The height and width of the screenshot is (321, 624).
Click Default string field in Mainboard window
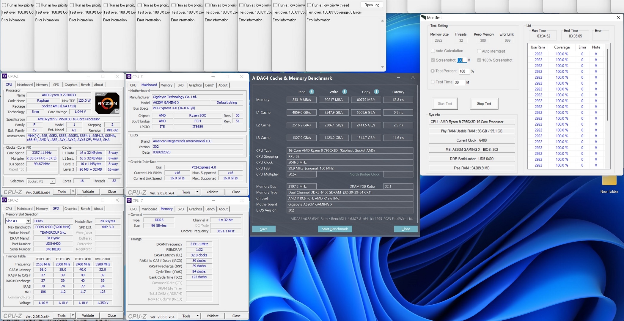(227, 103)
